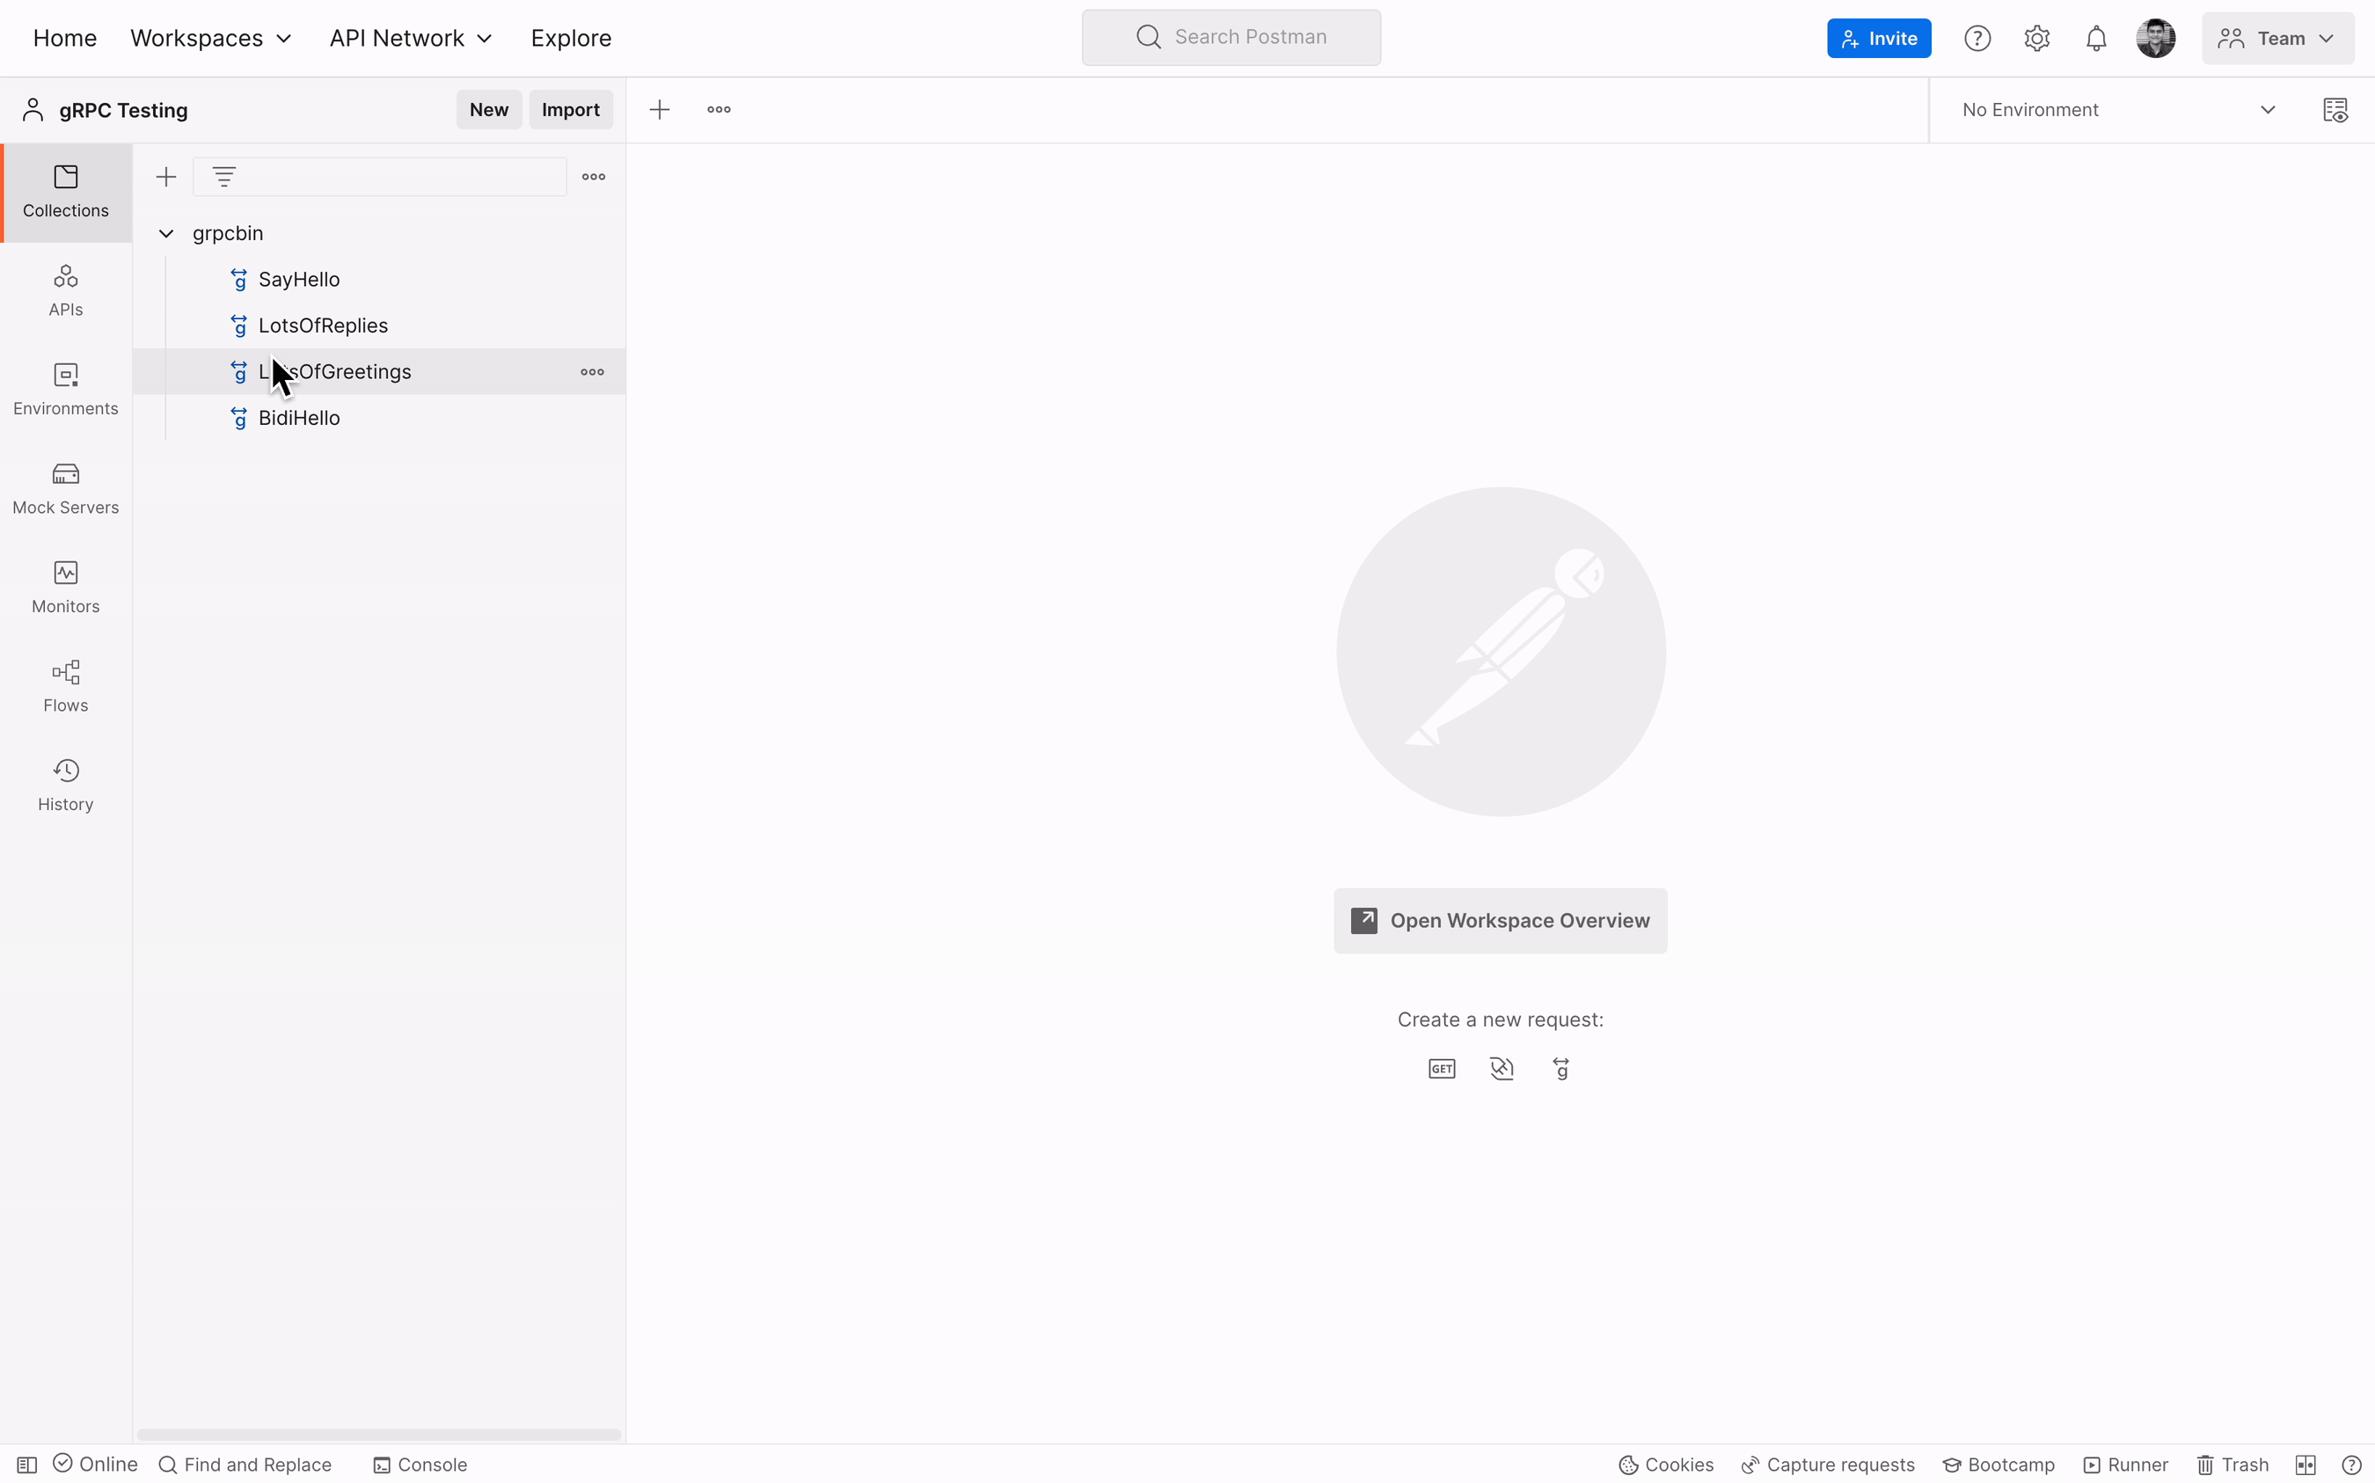This screenshot has height=1483, width=2375.
Task: Create a new HTTP GET request
Action: coord(1442,1068)
